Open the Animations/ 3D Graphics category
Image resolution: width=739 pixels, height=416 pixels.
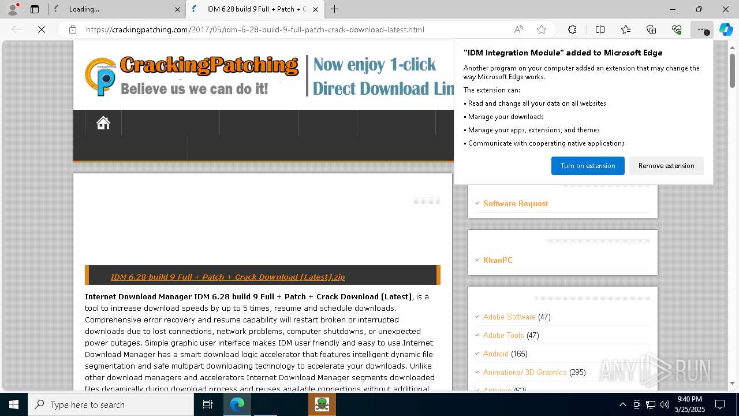(525, 372)
